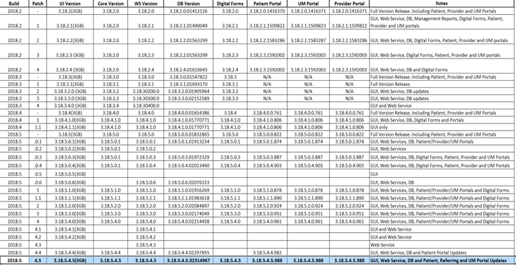Click the highlighted patch 4.5 cell
Screen dimensions: 516x265
click(38, 261)
